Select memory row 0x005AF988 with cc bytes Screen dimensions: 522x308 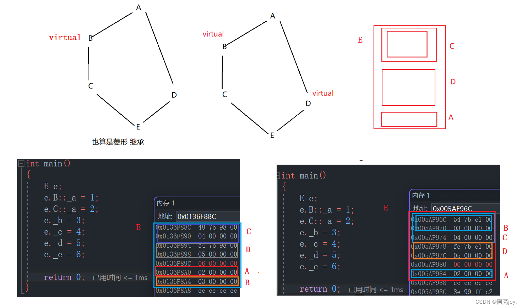(x=452, y=283)
